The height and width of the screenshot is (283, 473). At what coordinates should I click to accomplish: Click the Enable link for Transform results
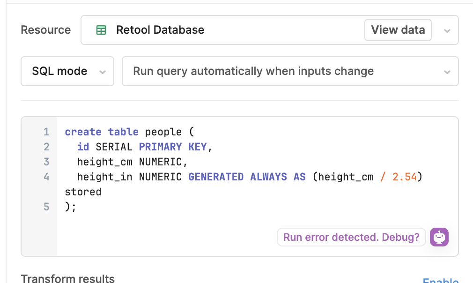click(440, 281)
